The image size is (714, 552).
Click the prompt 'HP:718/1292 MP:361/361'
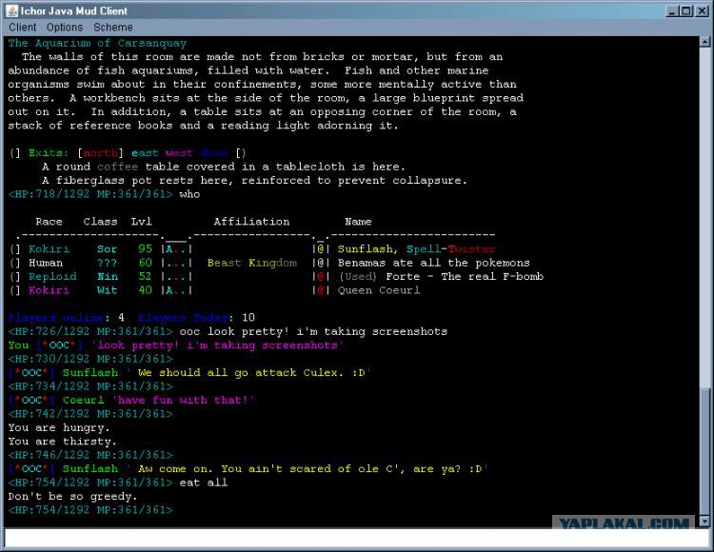tap(90, 194)
